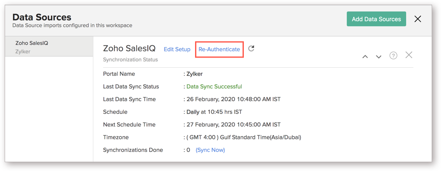This screenshot has height=171, width=441.
Task: Close the Zoho SalesIQ details panel
Action: coord(409,55)
